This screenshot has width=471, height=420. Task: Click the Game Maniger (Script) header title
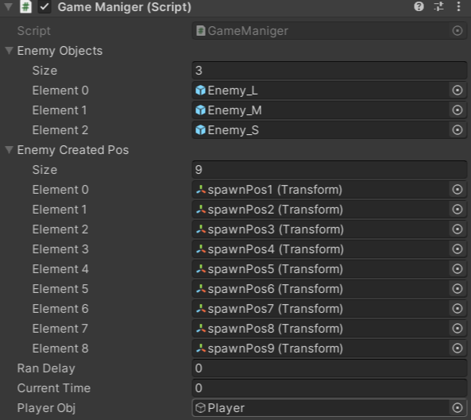coord(125,7)
